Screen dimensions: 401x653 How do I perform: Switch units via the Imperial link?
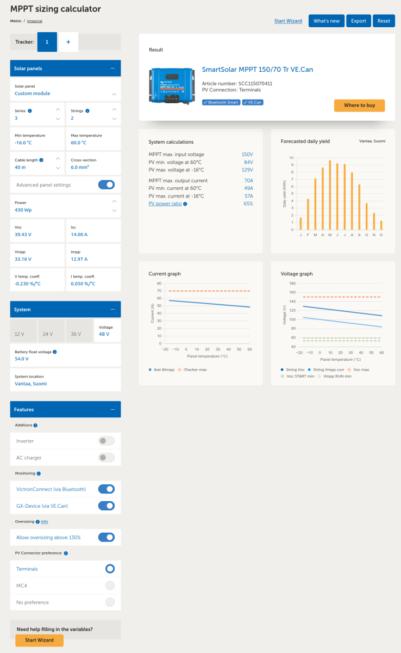tap(34, 21)
